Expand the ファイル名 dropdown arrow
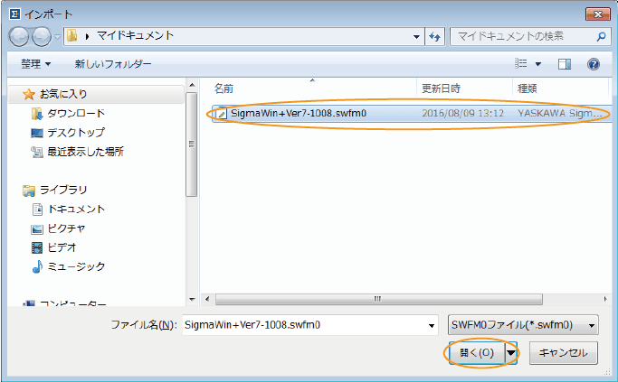The height and width of the screenshot is (382, 618). 432,325
